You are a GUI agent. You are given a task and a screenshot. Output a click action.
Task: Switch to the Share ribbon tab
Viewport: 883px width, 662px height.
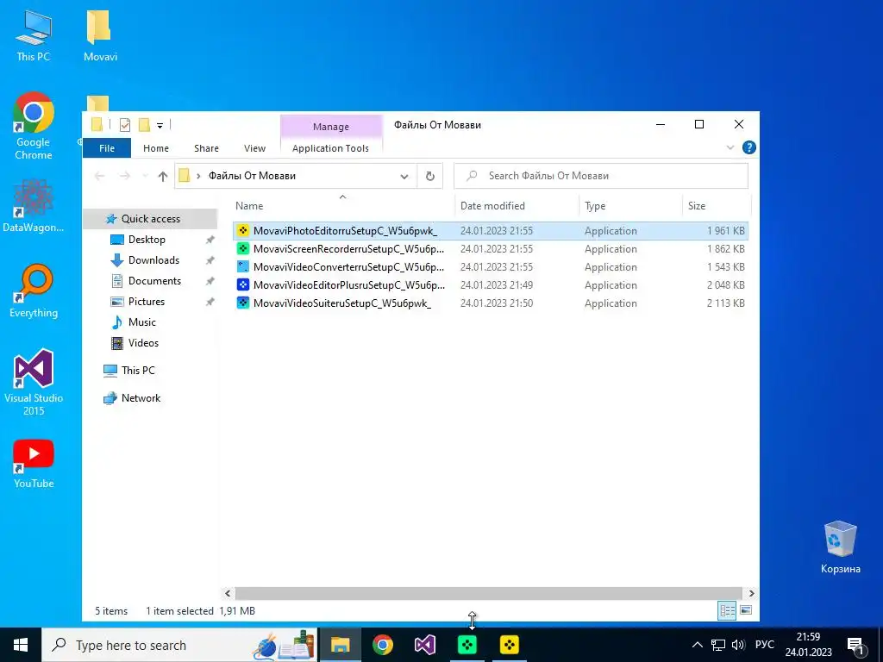click(x=206, y=148)
